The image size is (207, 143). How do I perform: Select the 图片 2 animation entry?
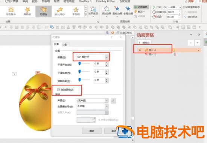point(152,54)
